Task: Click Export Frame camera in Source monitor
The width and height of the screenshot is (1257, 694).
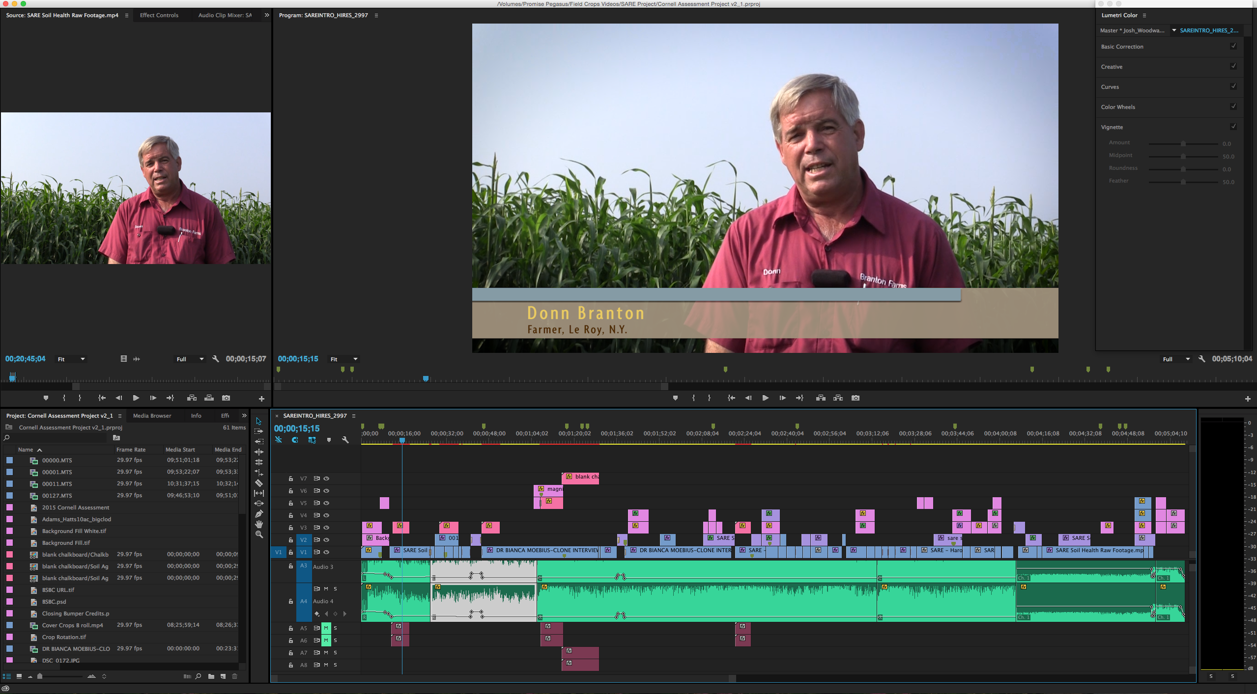Action: (x=226, y=398)
